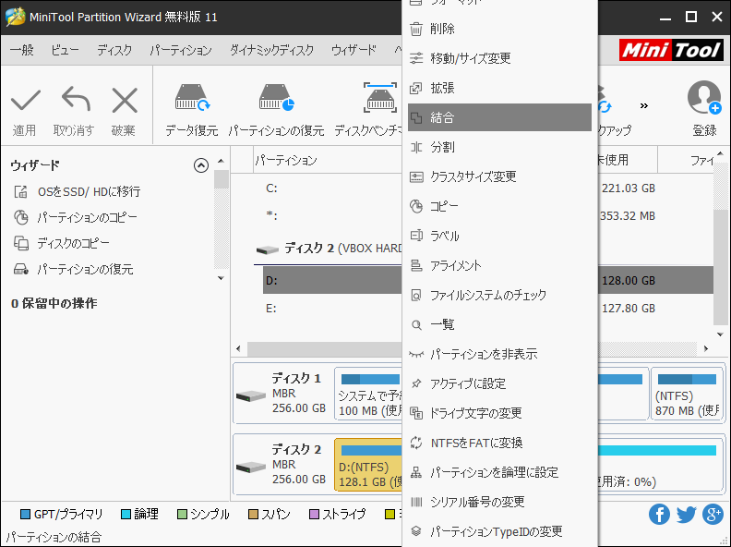
Task: Select the C: partition row
Action: (x=332, y=188)
